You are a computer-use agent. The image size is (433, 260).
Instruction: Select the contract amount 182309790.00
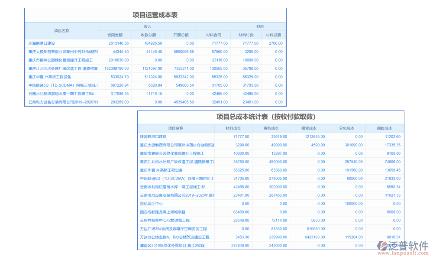(116, 68)
